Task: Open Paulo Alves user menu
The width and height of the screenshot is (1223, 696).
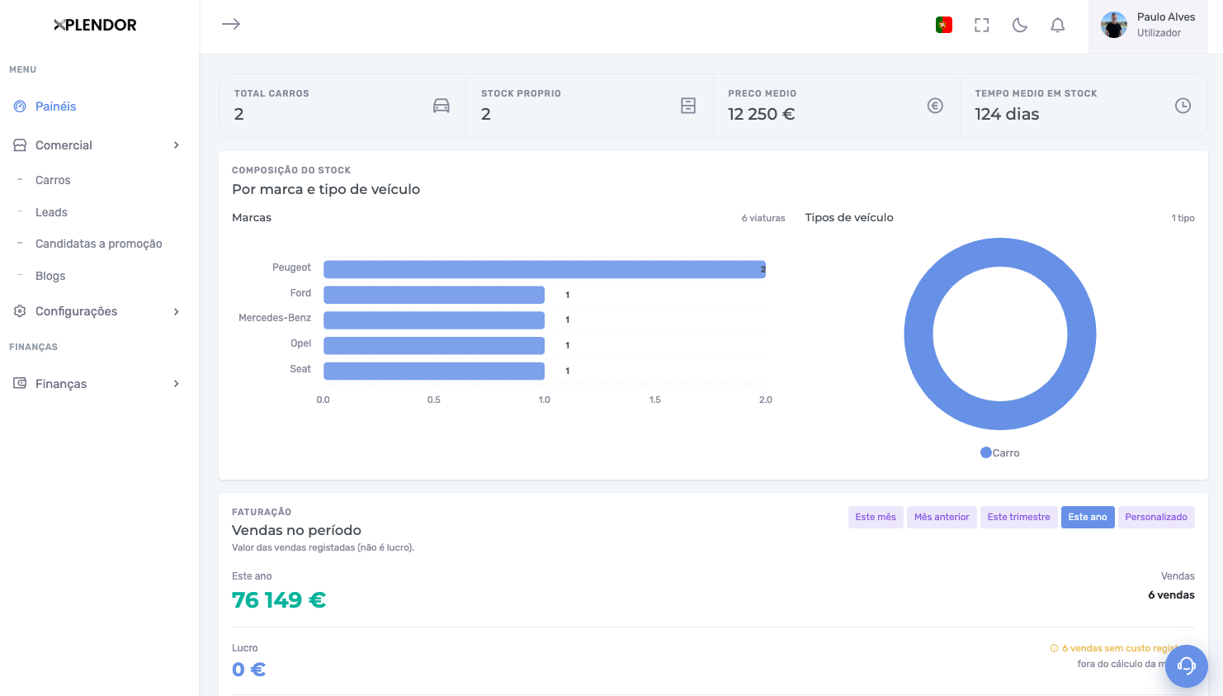Action: (1148, 26)
